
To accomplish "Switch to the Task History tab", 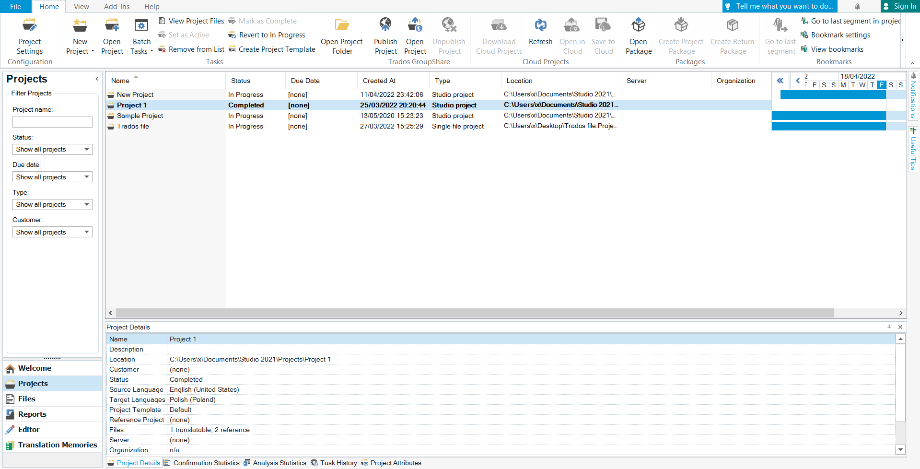I will [334, 463].
